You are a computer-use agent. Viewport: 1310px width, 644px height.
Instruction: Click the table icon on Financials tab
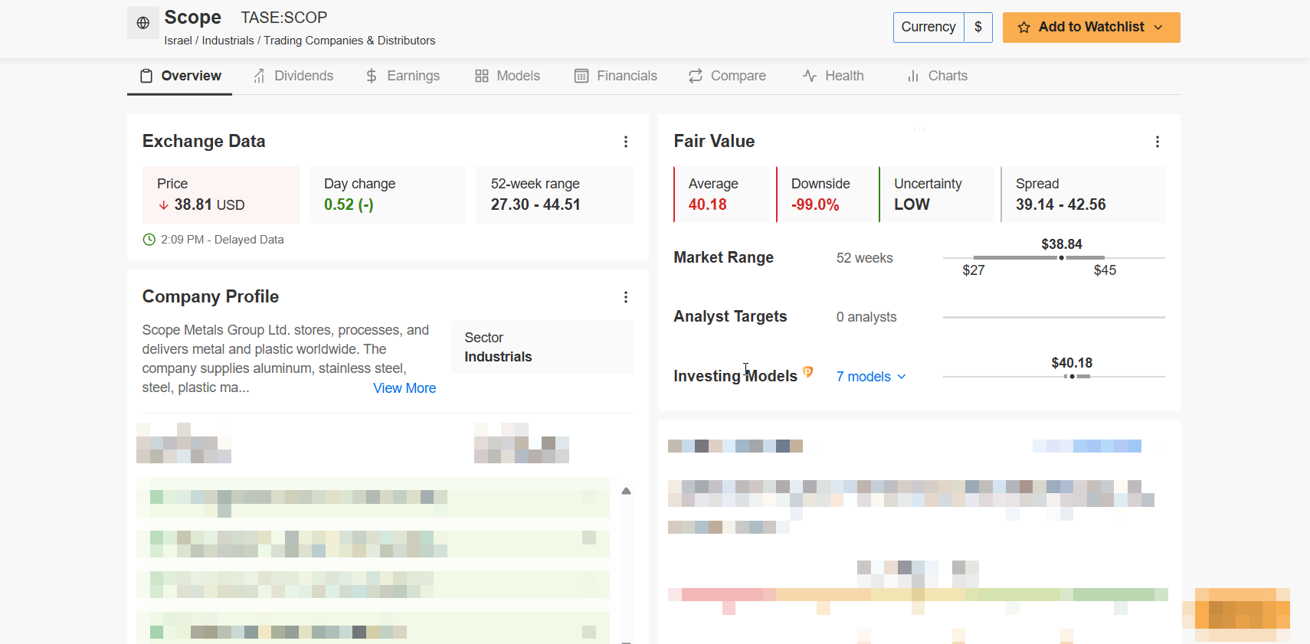581,76
